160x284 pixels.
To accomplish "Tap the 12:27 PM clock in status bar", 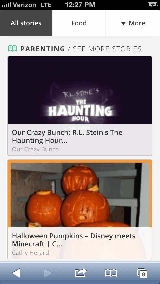I will coord(80,5).
